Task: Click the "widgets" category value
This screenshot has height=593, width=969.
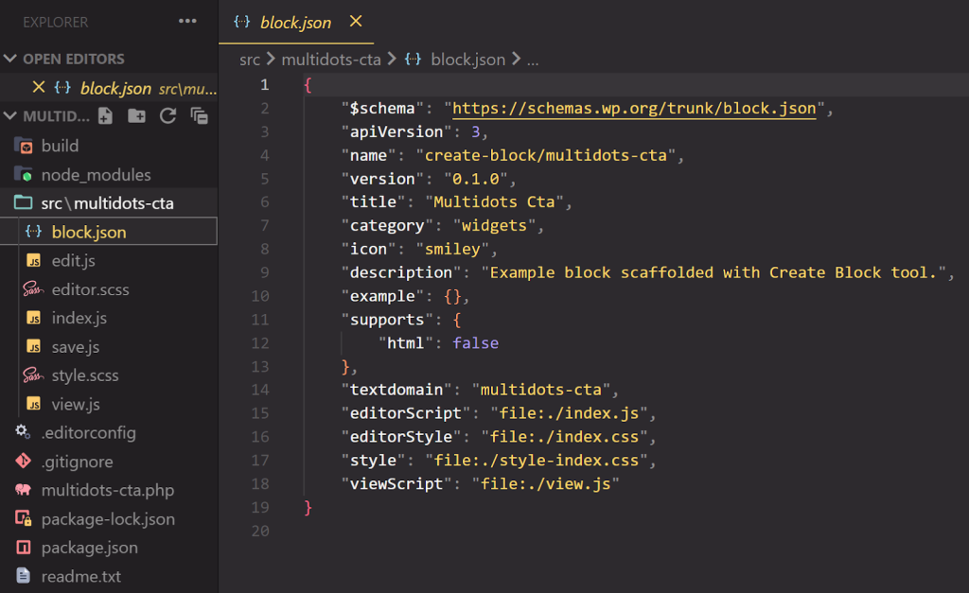Action: click(494, 226)
